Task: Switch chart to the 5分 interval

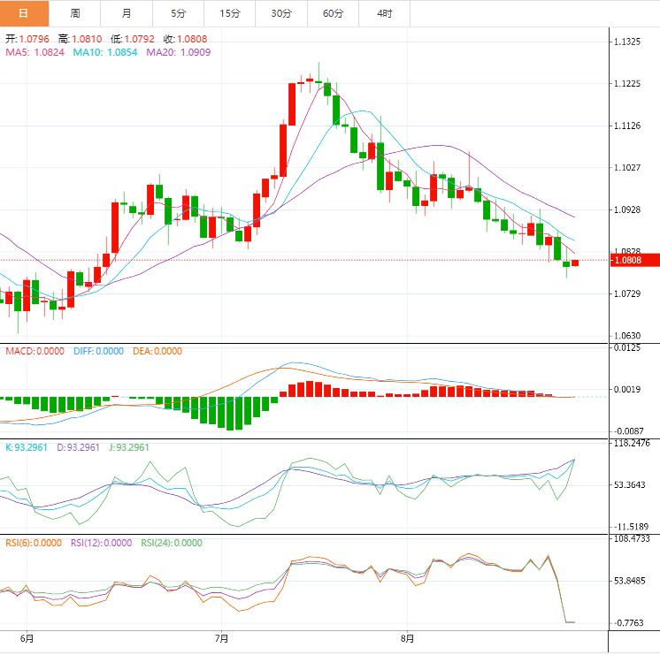Action: (178, 13)
